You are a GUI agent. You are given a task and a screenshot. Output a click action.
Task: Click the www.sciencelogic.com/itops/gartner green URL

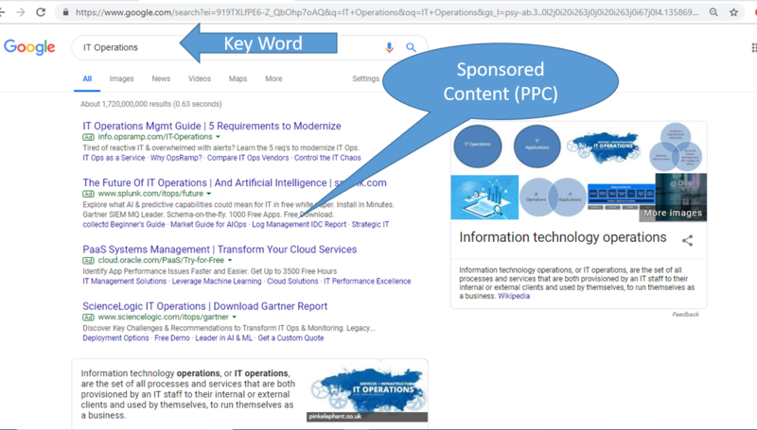[163, 318]
